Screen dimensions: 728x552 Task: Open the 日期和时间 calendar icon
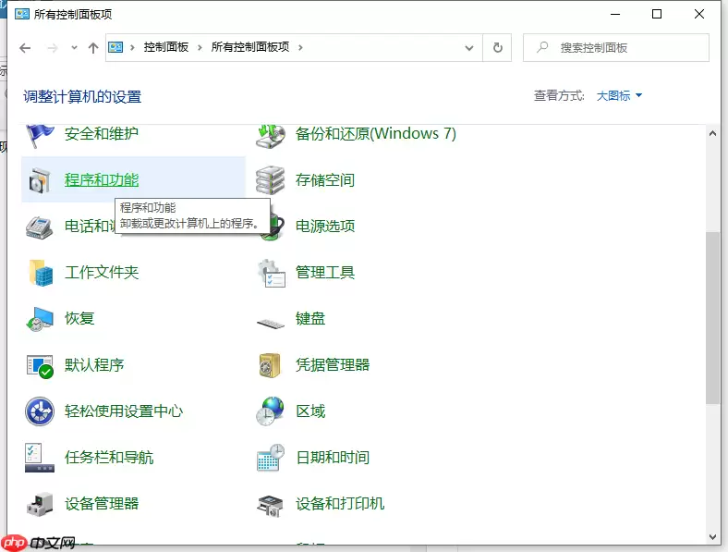click(271, 458)
